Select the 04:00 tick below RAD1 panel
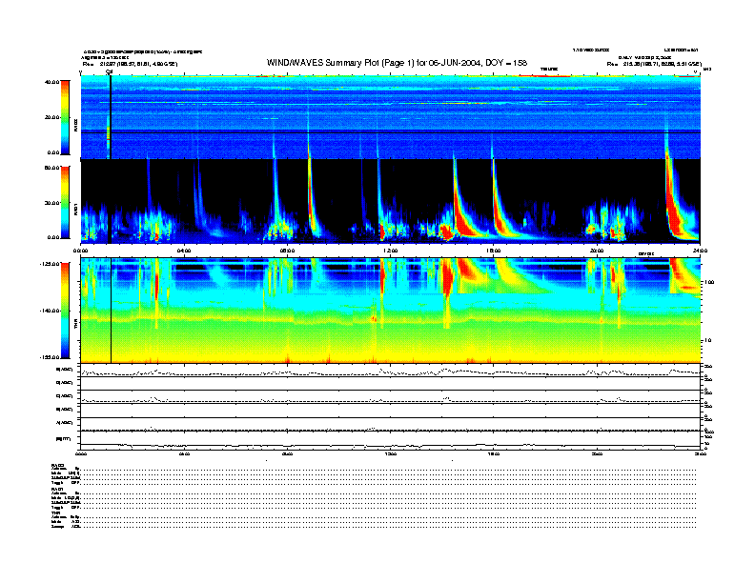The image size is (755, 583). click(184, 250)
